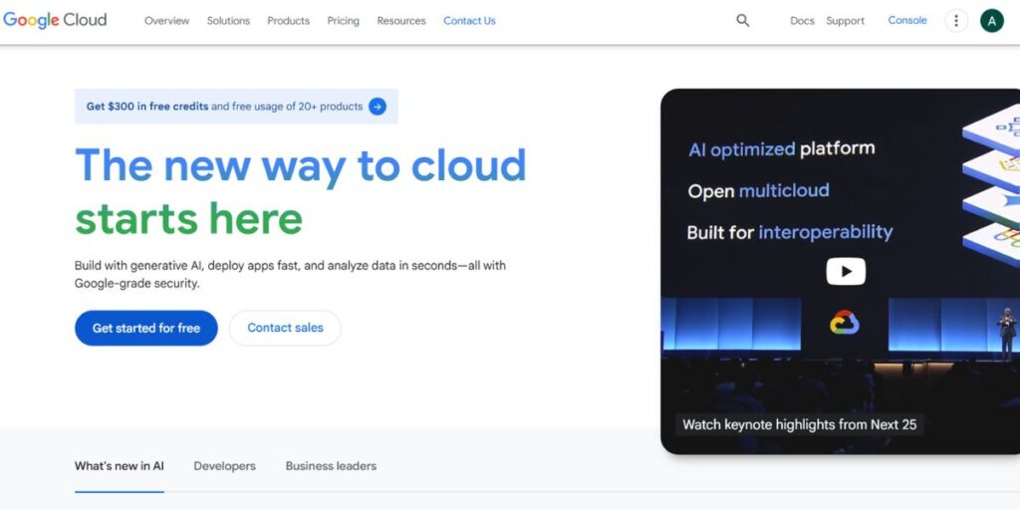Viewport: 1020px width, 510px height.
Task: Play the keynote video with play button
Action: coord(846,271)
